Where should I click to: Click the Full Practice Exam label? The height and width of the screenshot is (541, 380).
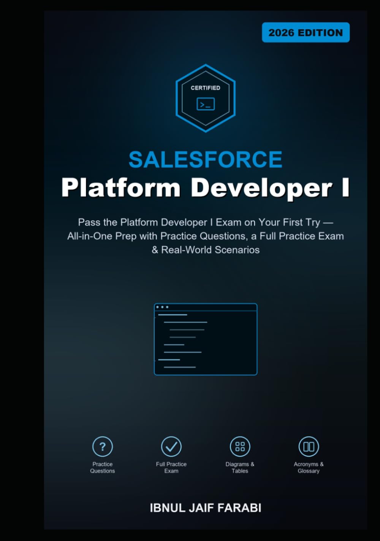[171, 468]
